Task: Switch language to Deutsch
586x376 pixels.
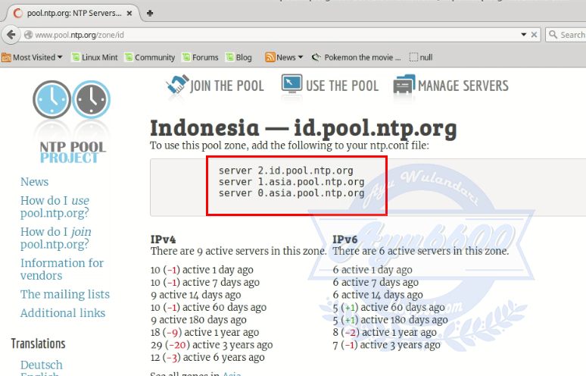Action: click(x=42, y=365)
